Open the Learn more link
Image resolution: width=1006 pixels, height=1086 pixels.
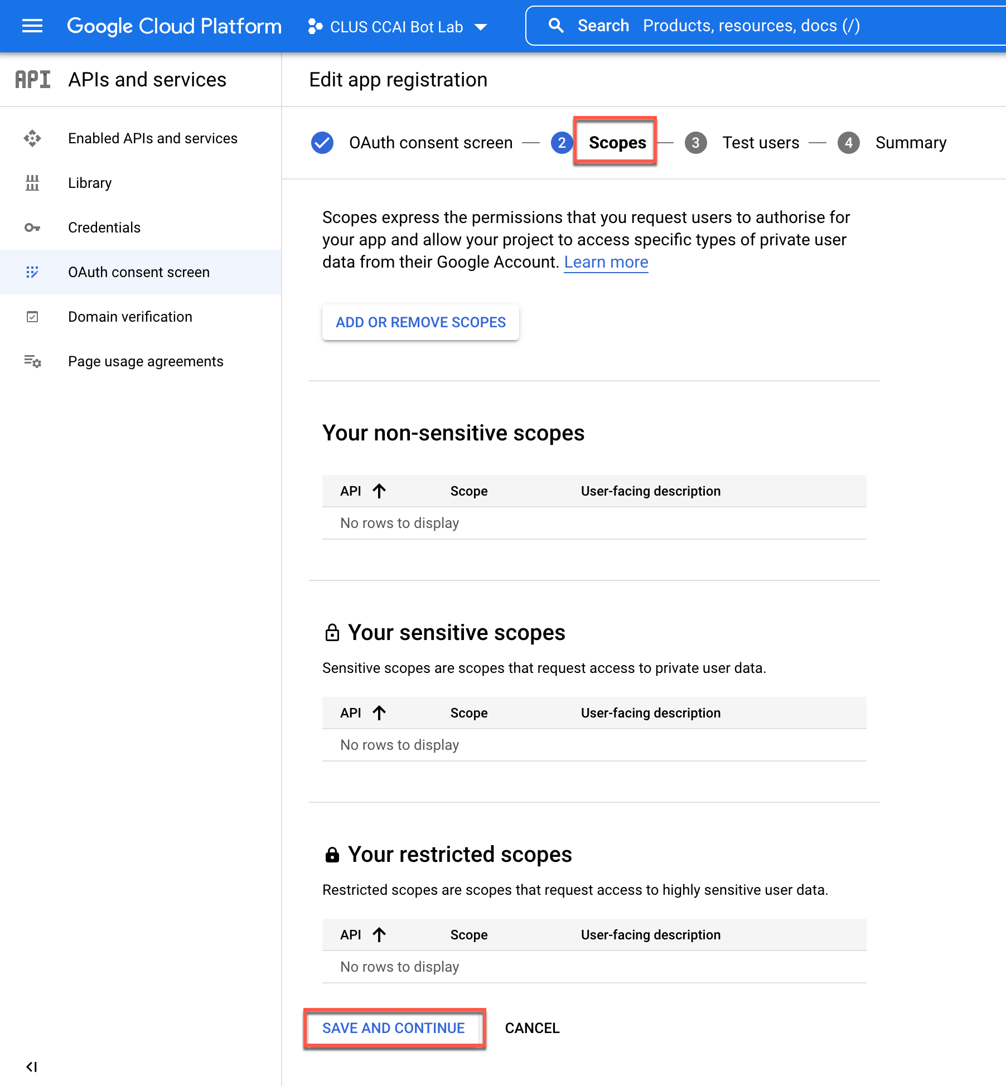pos(606,262)
